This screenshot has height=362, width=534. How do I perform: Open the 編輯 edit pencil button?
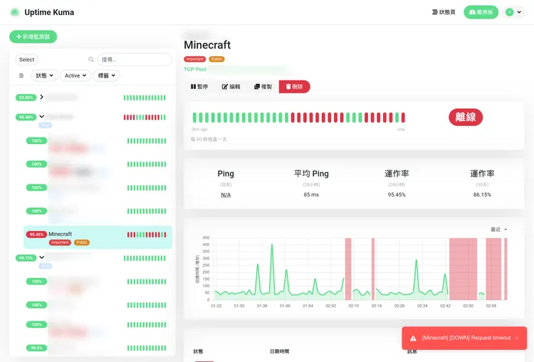[231, 86]
